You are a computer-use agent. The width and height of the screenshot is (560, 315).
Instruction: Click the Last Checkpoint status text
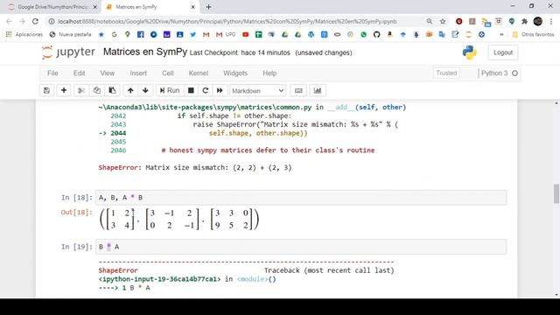240,52
